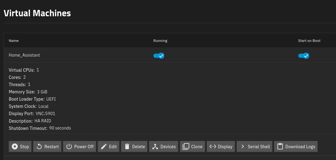This screenshot has height=160, width=336.
Task: Select the 3 GiB memory size value
Action: pyautogui.click(x=42, y=92)
